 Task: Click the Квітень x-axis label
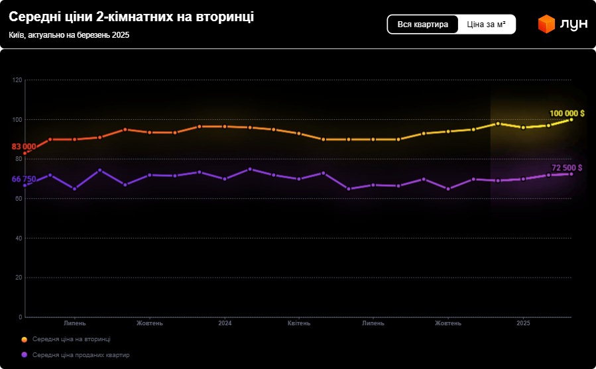299,323
